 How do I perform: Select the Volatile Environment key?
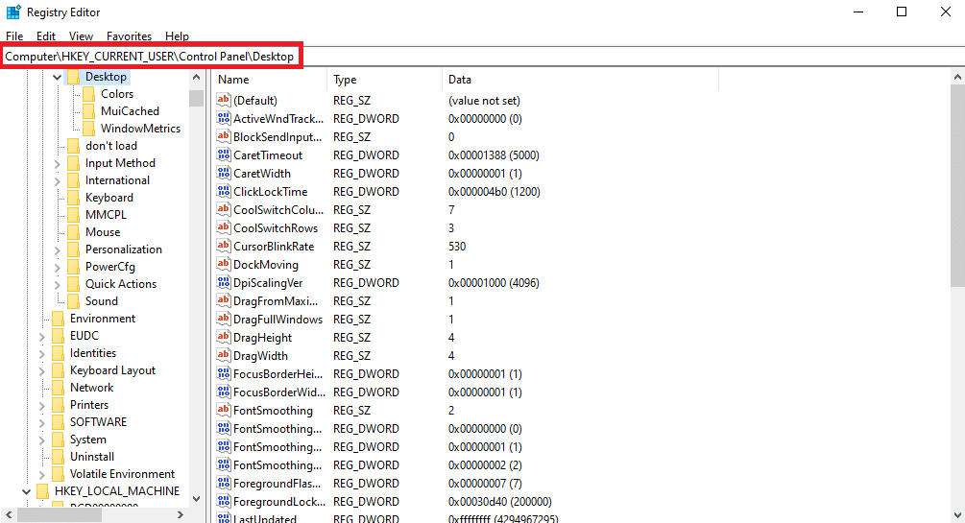click(123, 474)
